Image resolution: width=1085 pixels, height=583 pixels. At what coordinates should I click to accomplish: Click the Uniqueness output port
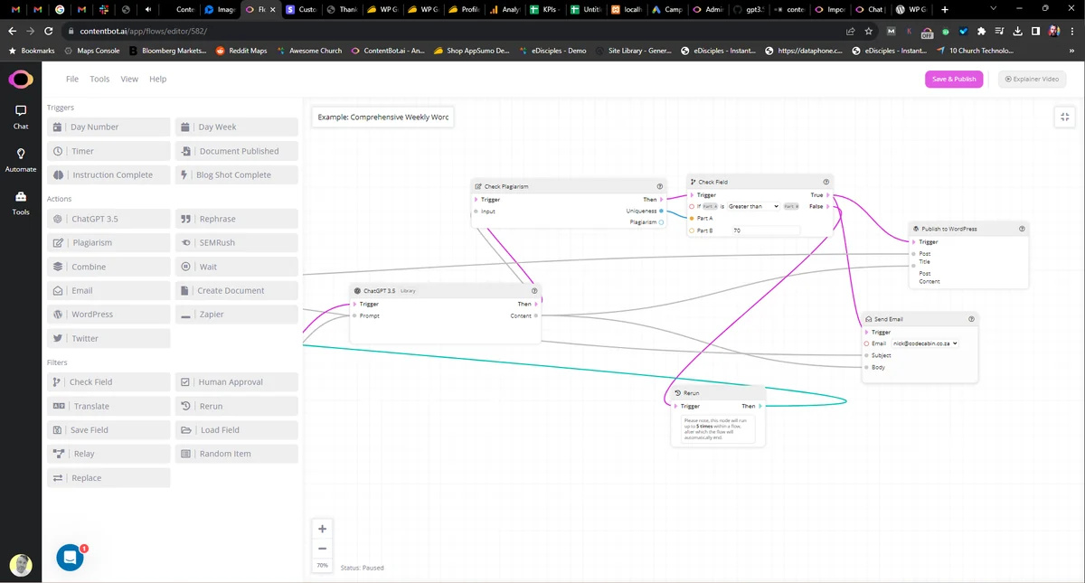coord(661,212)
